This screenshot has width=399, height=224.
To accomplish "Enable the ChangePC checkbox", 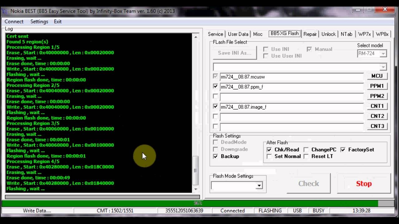I will [306, 150].
